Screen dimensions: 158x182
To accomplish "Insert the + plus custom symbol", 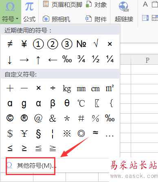I will click(x=10, y=88).
